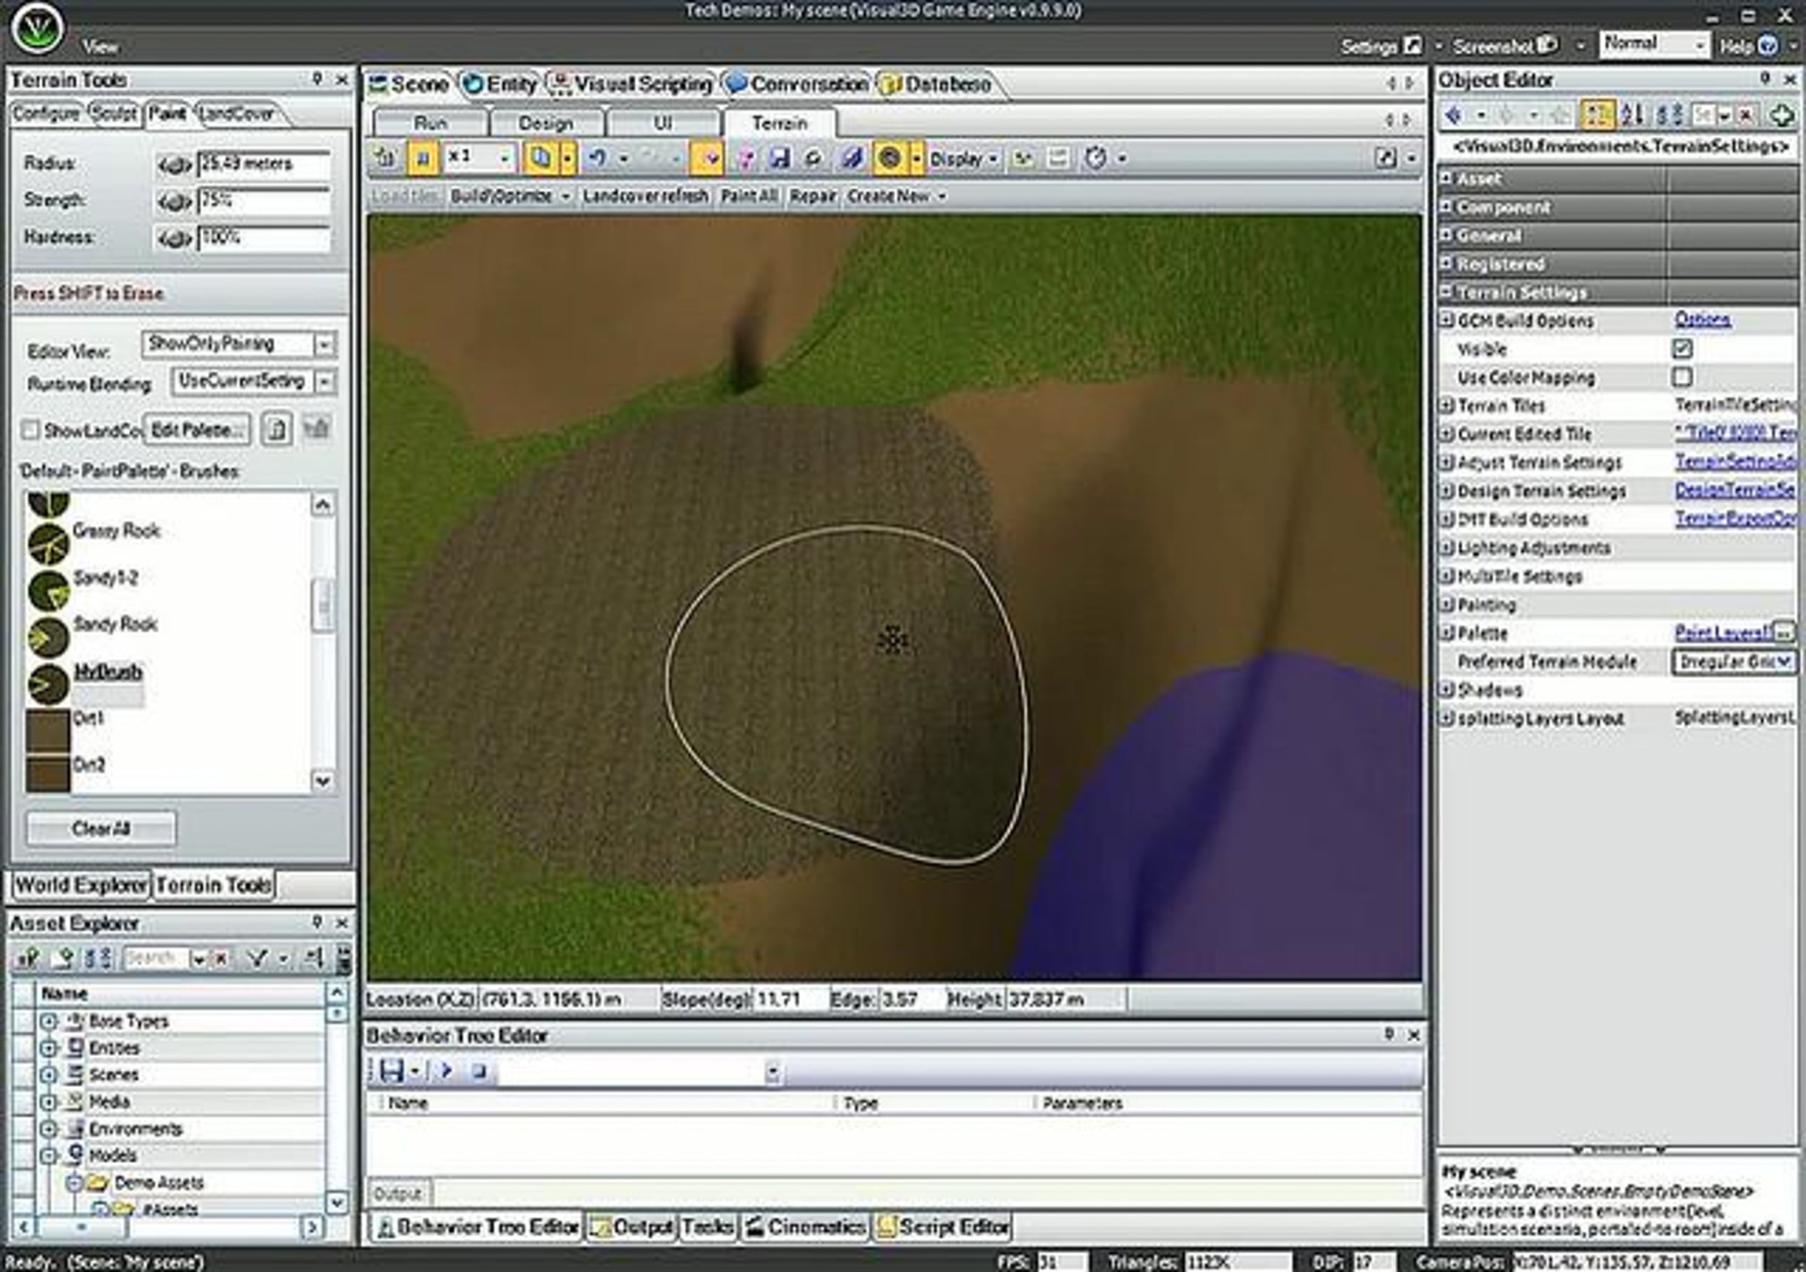Choose the Grassy Rock brush icon
Viewport: 1806px width, 1272px height.
[48, 542]
